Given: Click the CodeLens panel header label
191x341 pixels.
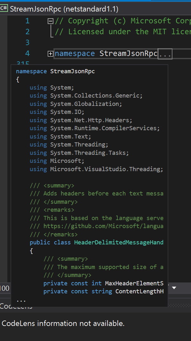Looking at the screenshot, I should click(x=16, y=306).
